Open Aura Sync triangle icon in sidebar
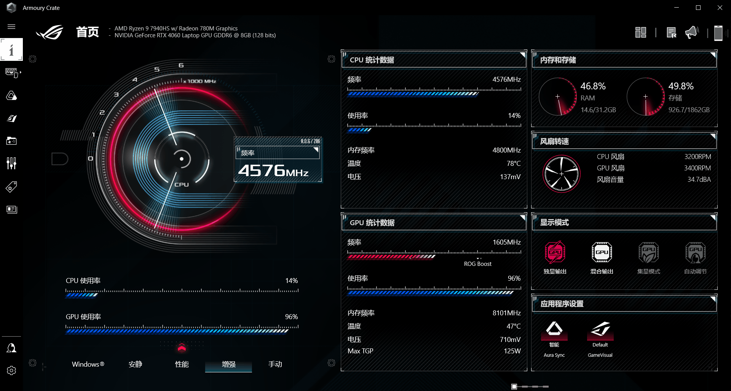The image size is (731, 391). [11, 95]
